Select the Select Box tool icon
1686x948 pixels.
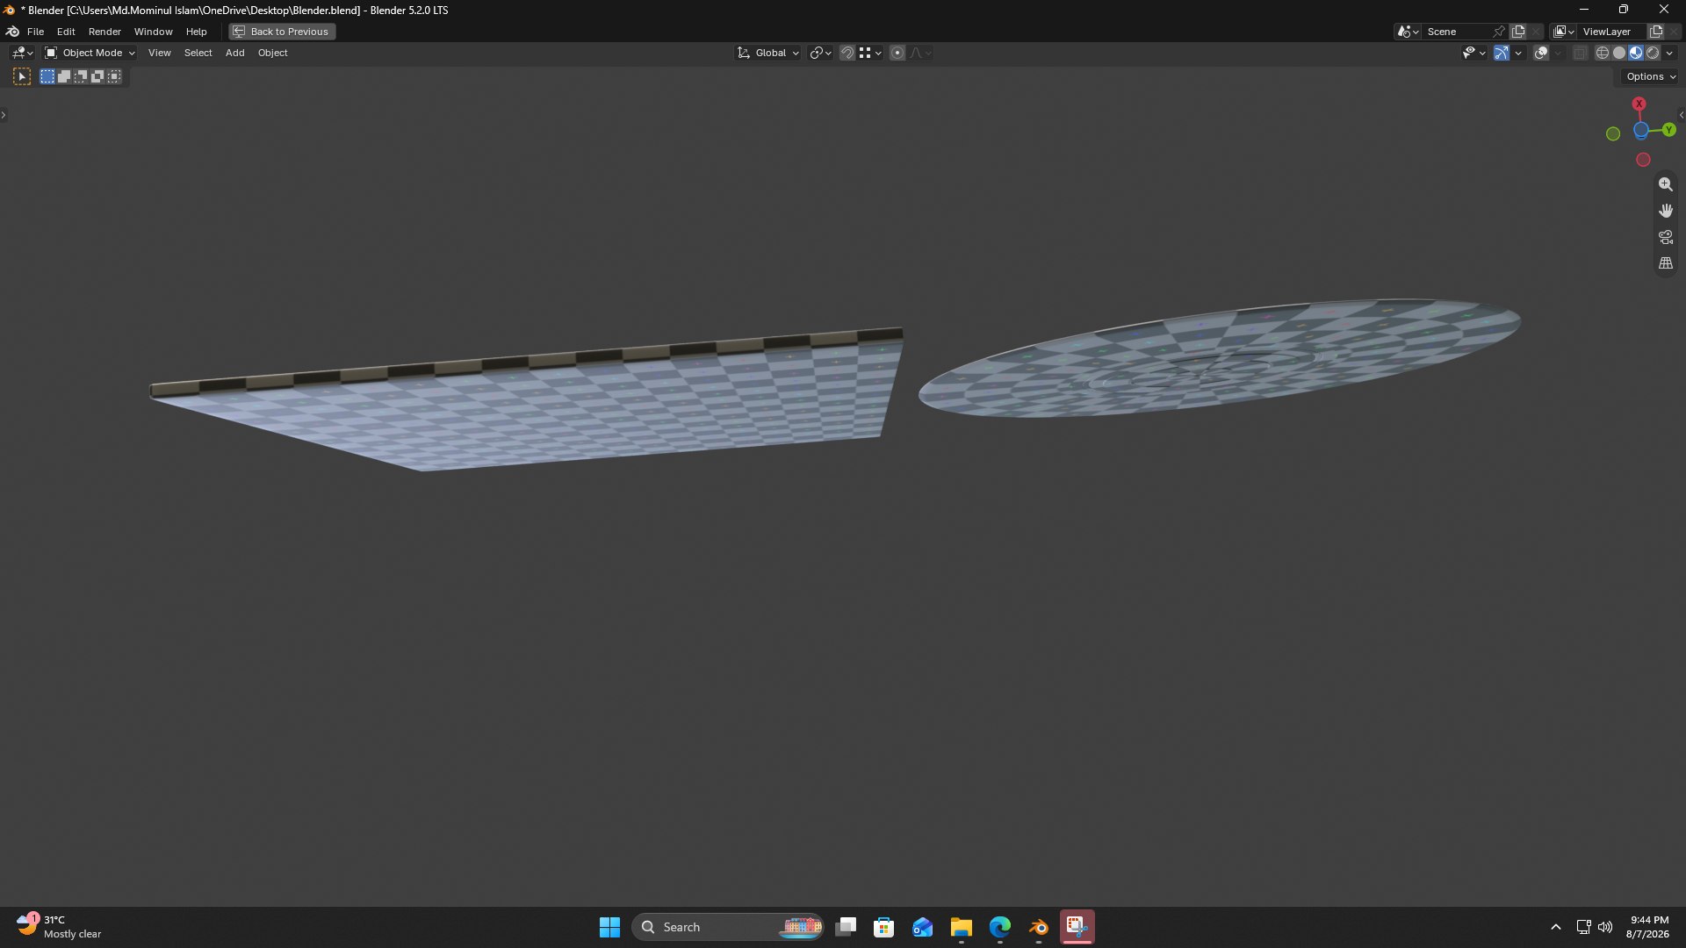(x=22, y=76)
